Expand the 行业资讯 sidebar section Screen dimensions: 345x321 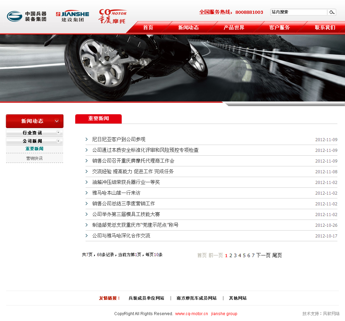pyautogui.click(x=32, y=133)
